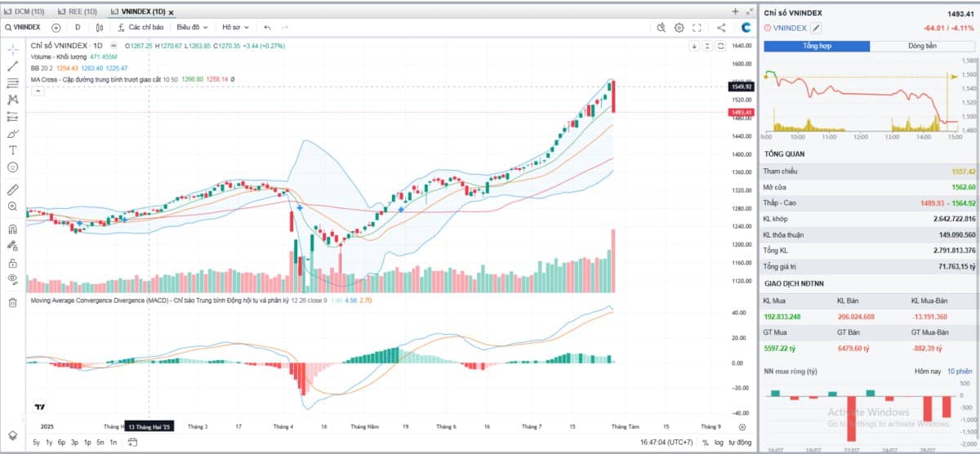The image size is (980, 454).
Task: Maximize the main chart pane
Action: (x=720, y=46)
